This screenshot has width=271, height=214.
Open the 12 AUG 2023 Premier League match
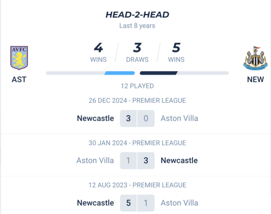pos(137,195)
